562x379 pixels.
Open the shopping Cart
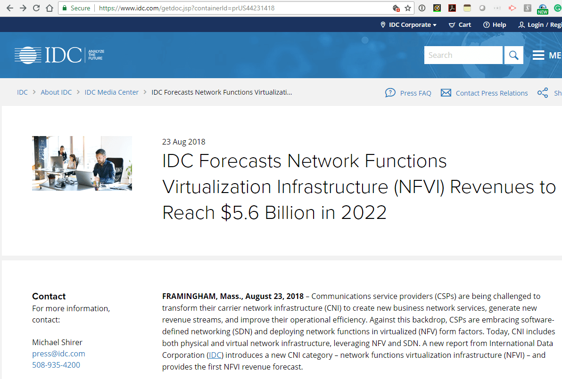[x=459, y=24]
